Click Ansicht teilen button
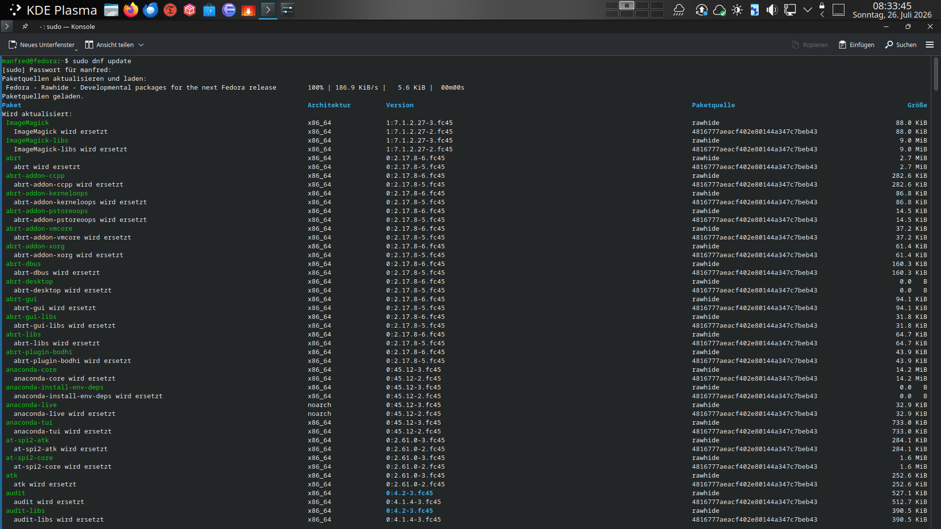Screen dimensions: 941x529 pos(109,45)
